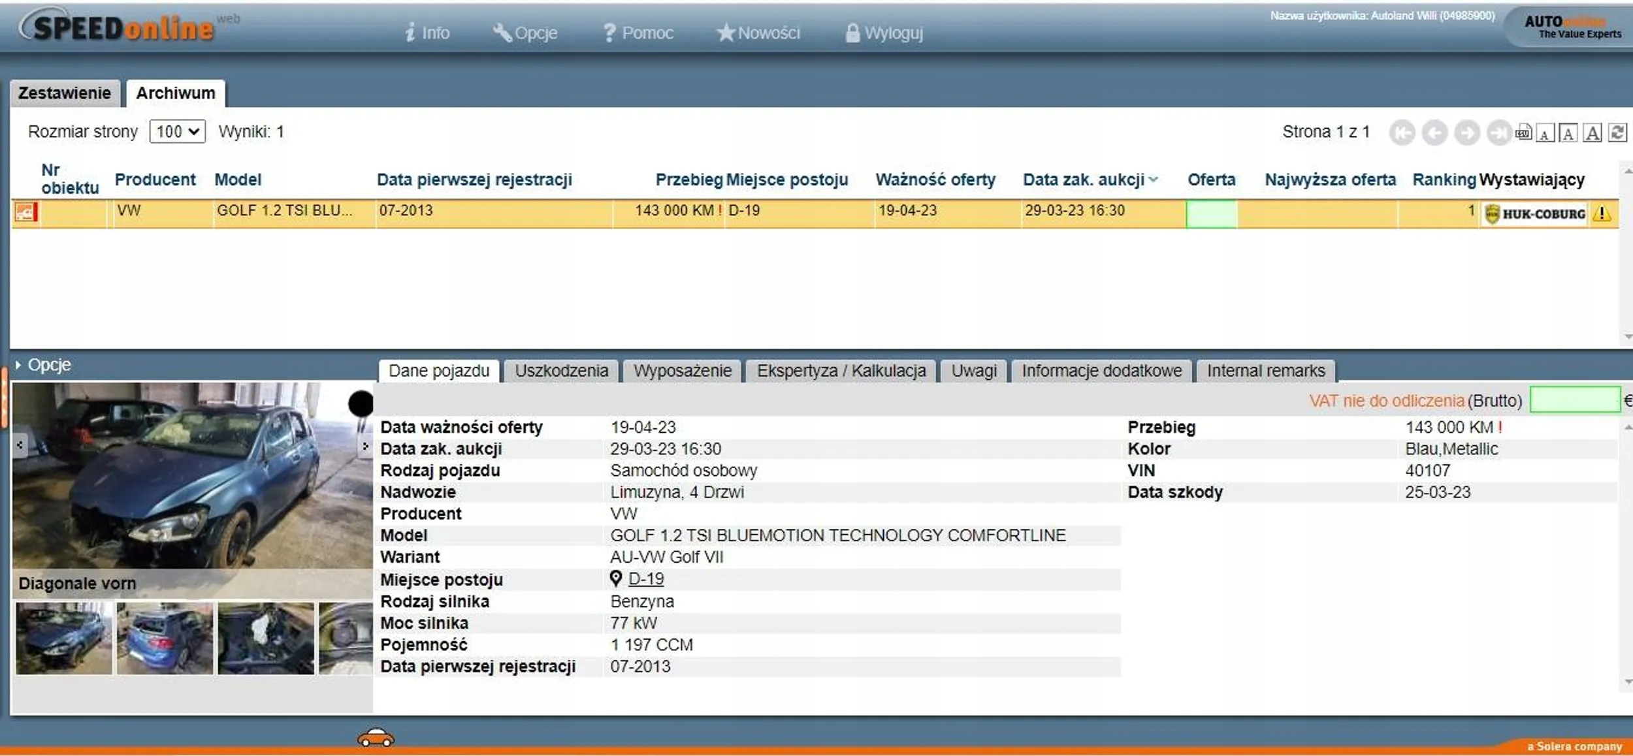The height and width of the screenshot is (756, 1633).
Task: Click the Wyloguj logout link
Action: tap(884, 33)
